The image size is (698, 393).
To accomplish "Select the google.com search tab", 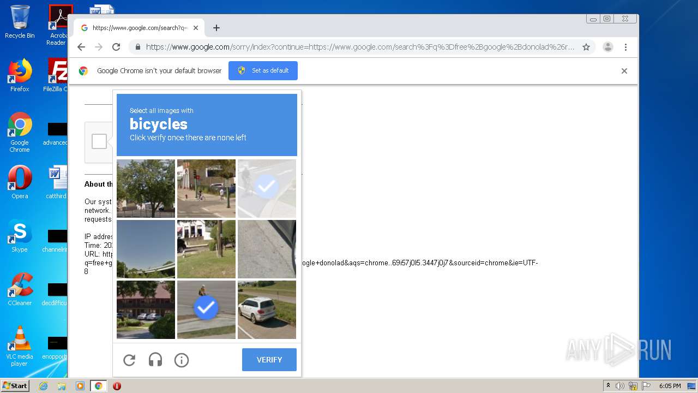I will click(x=139, y=28).
